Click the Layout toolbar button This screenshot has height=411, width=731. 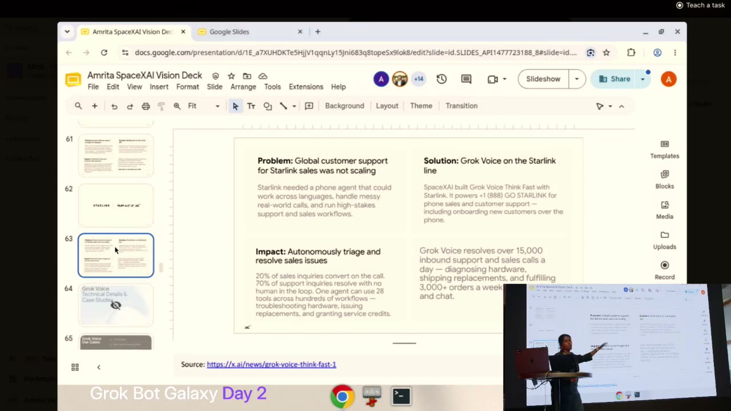click(387, 106)
